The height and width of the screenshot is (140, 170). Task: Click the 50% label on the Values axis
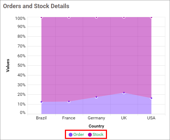(x=20, y=65)
